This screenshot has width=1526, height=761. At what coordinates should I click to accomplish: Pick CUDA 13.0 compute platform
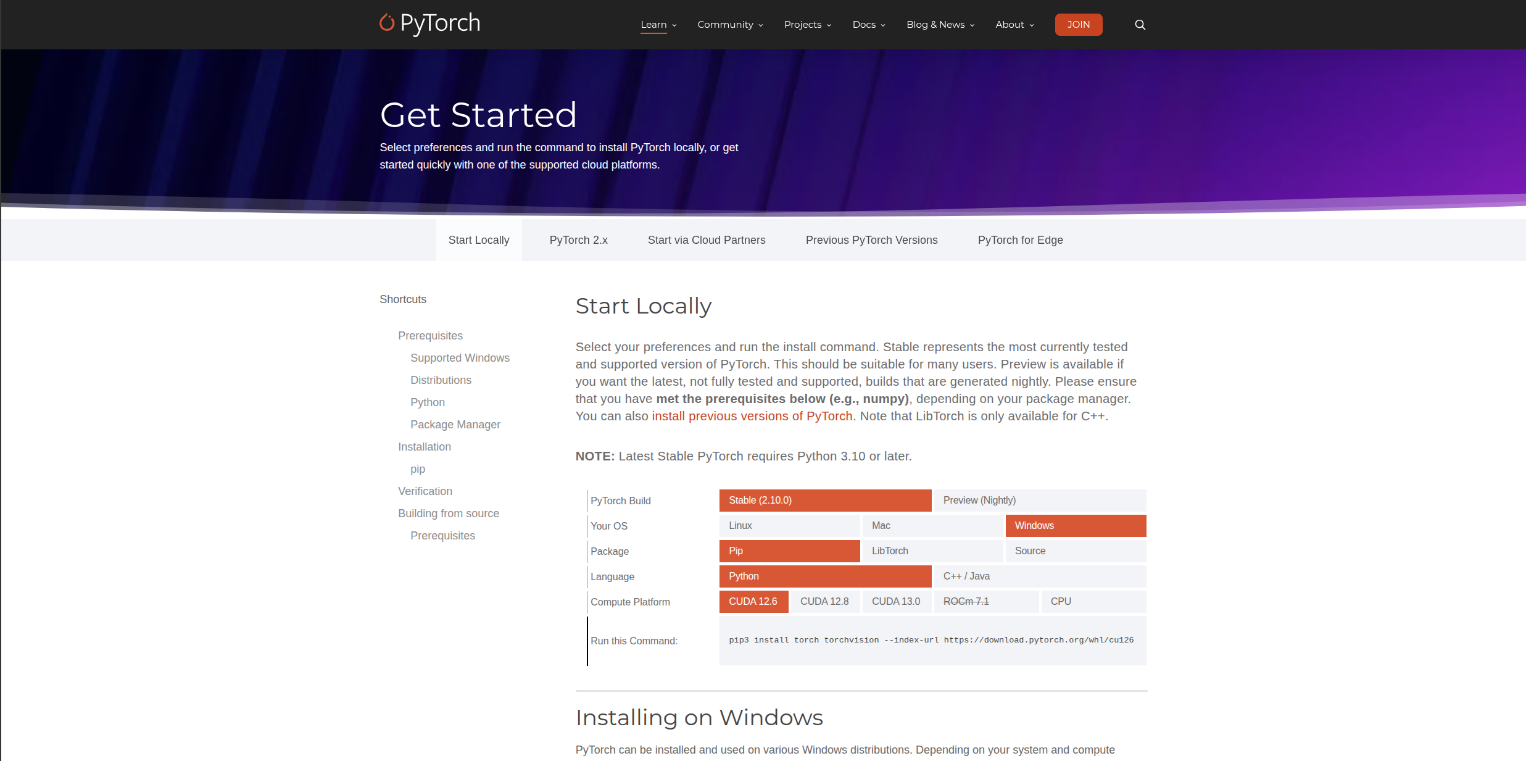(x=896, y=602)
